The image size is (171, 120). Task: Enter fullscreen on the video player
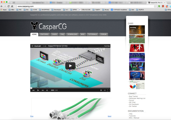click(109, 90)
